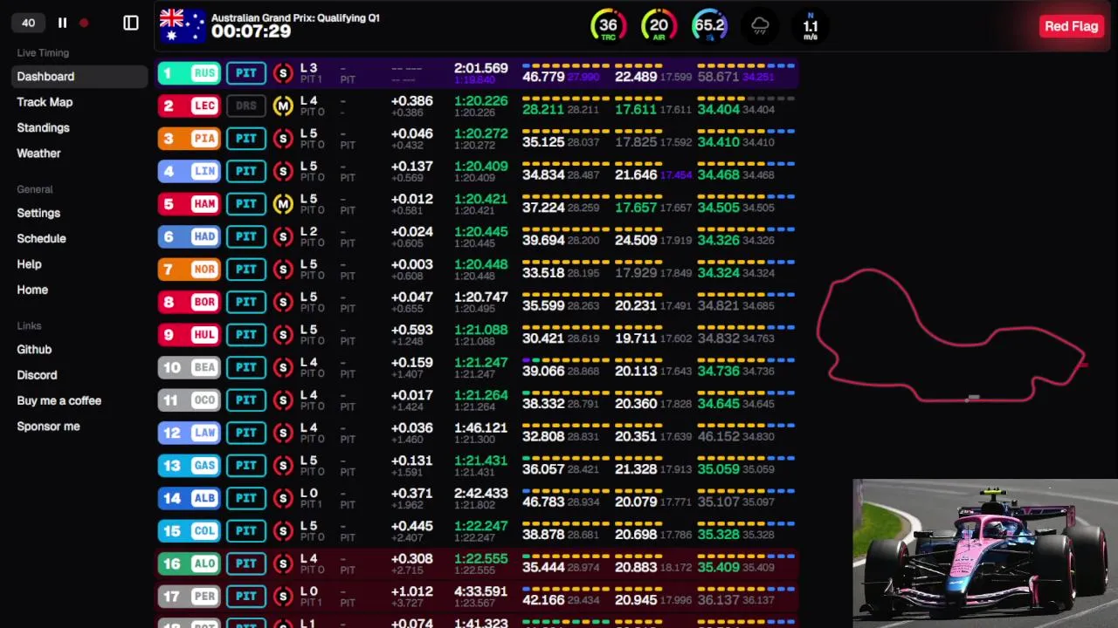The width and height of the screenshot is (1118, 628).
Task: Click the 4:33.591 lap time for PER
Action: pyautogui.click(x=480, y=591)
